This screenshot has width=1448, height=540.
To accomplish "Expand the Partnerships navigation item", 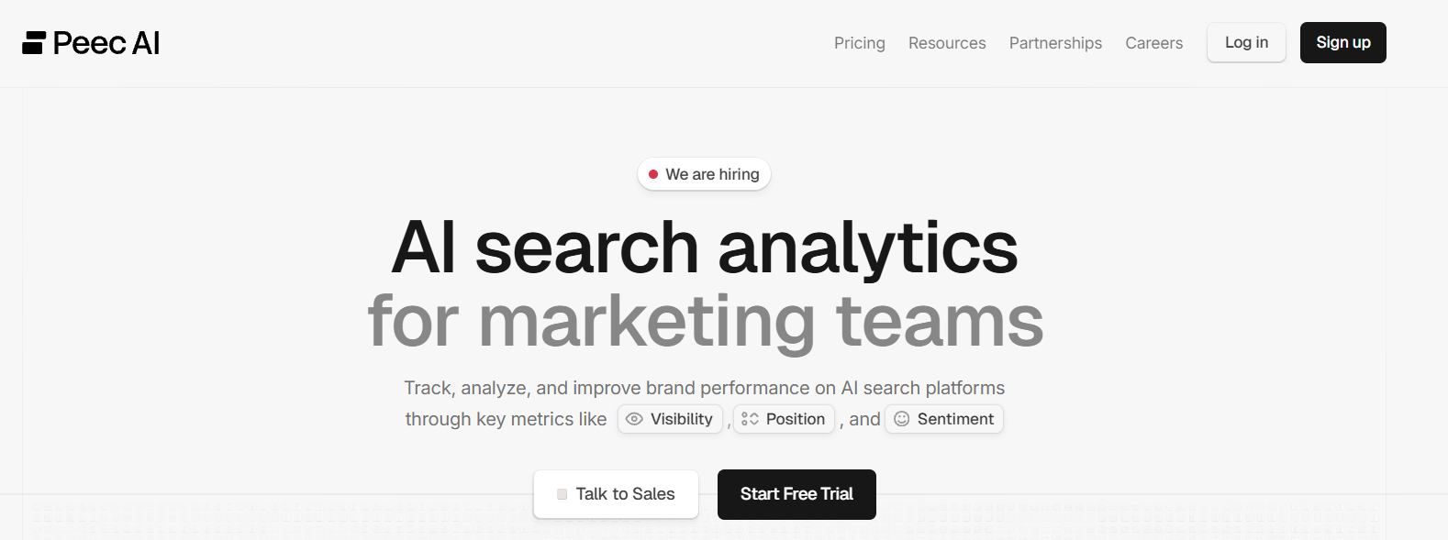I will [1054, 43].
